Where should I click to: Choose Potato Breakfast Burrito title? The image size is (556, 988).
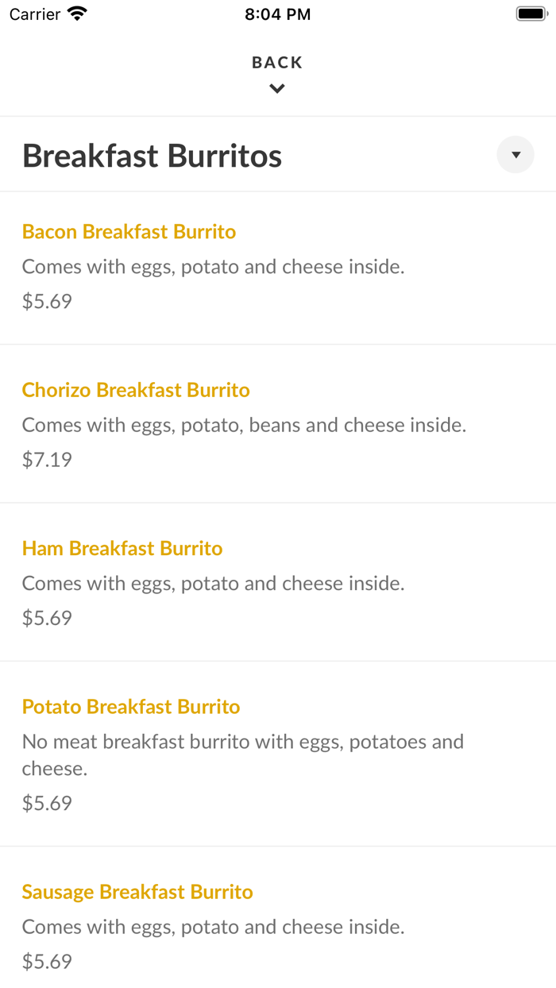(131, 707)
